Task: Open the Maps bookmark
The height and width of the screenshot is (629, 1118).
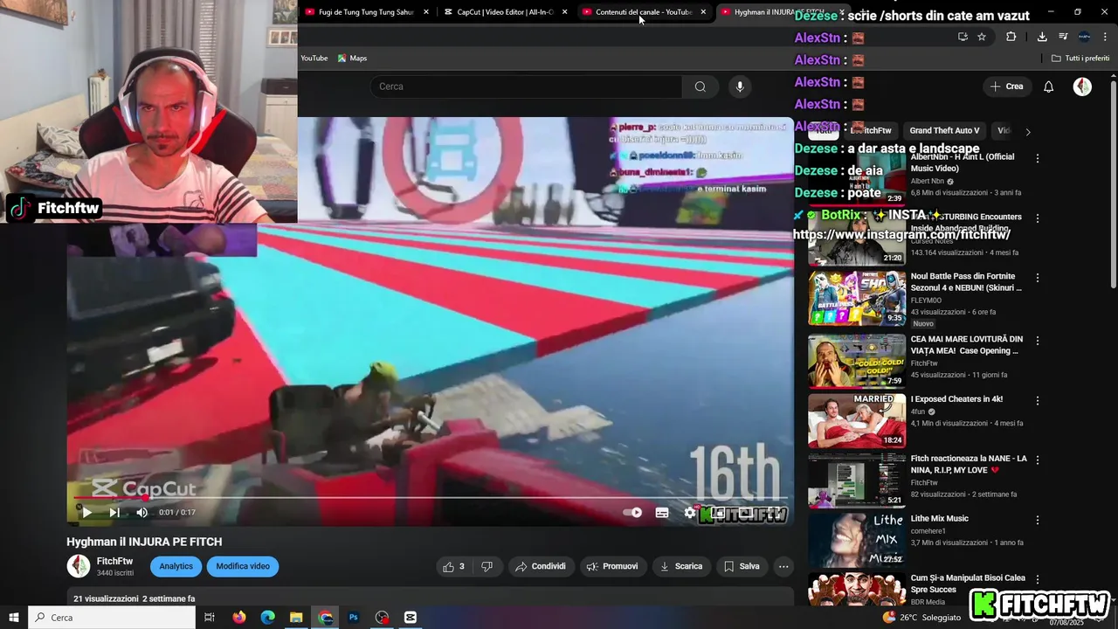Action: pos(352,59)
